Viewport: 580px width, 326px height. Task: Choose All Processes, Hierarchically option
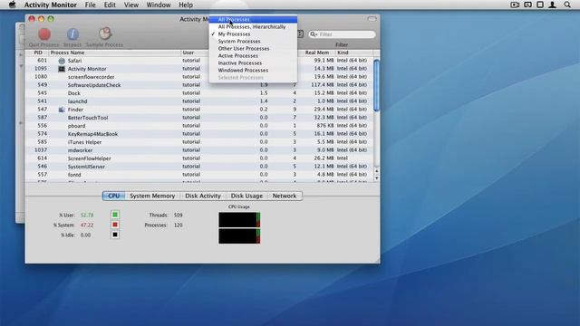(253, 27)
